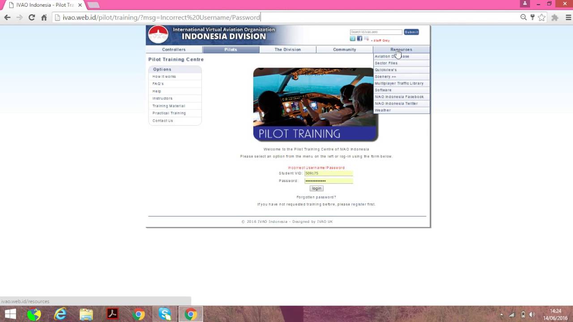Open The Division menu
Viewport: 573px width, 322px height.
pyautogui.click(x=287, y=50)
